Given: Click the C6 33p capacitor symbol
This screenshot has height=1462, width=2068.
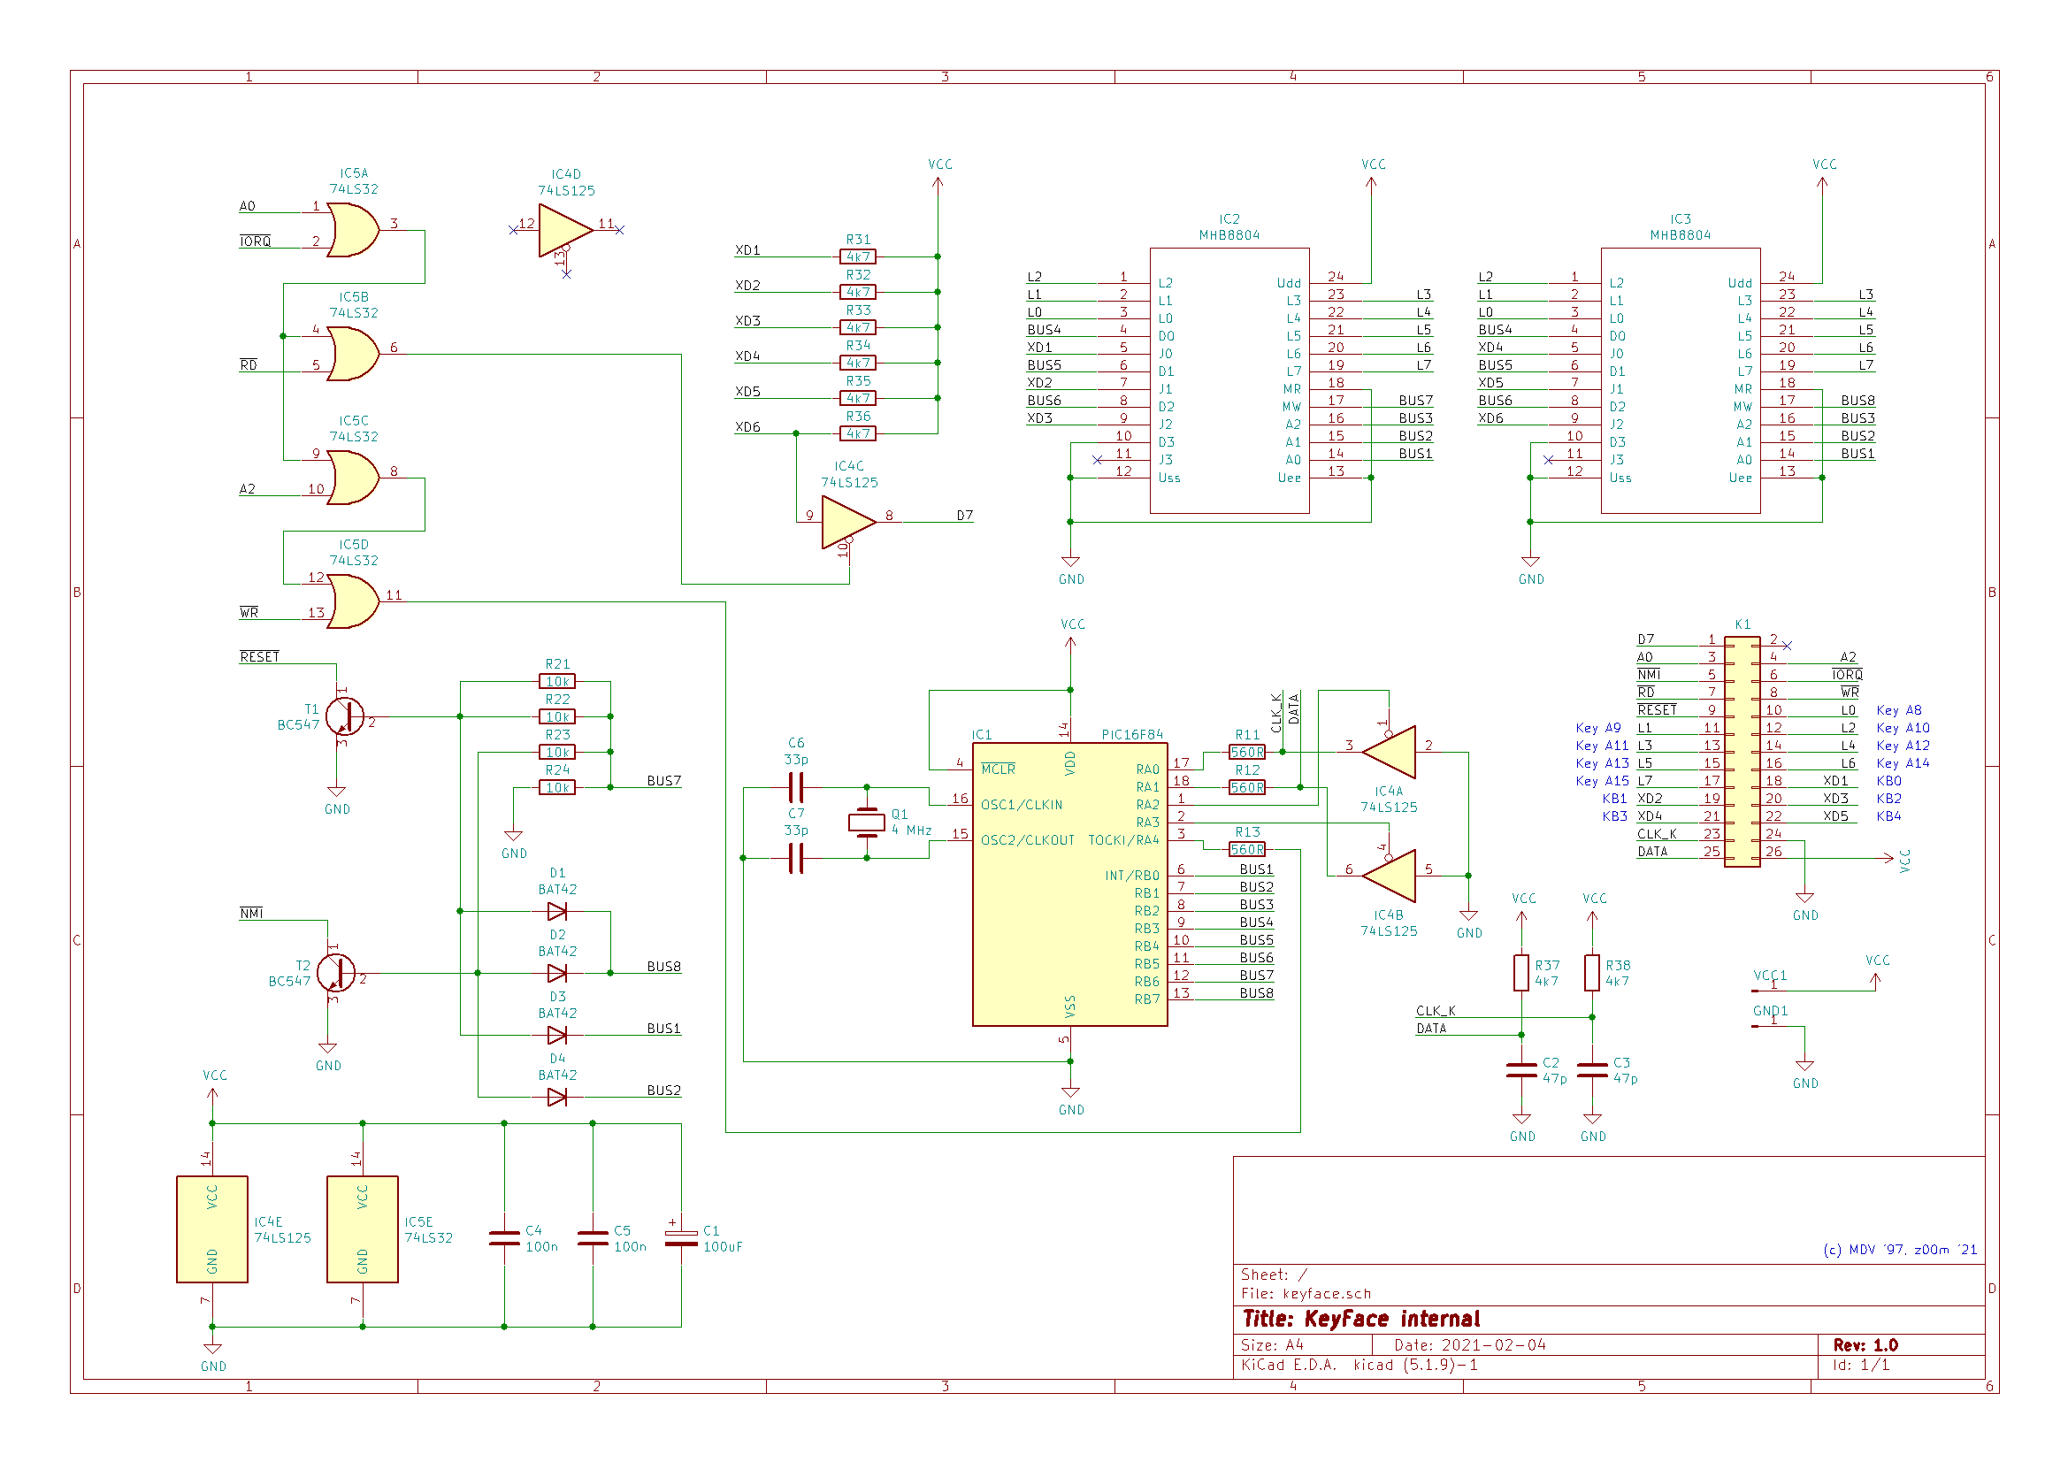Looking at the screenshot, I should [796, 787].
